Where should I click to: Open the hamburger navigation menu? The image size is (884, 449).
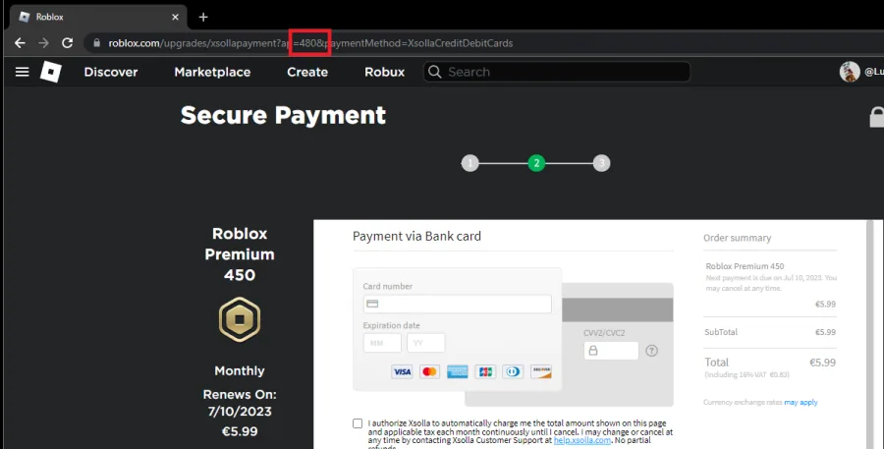coord(22,72)
